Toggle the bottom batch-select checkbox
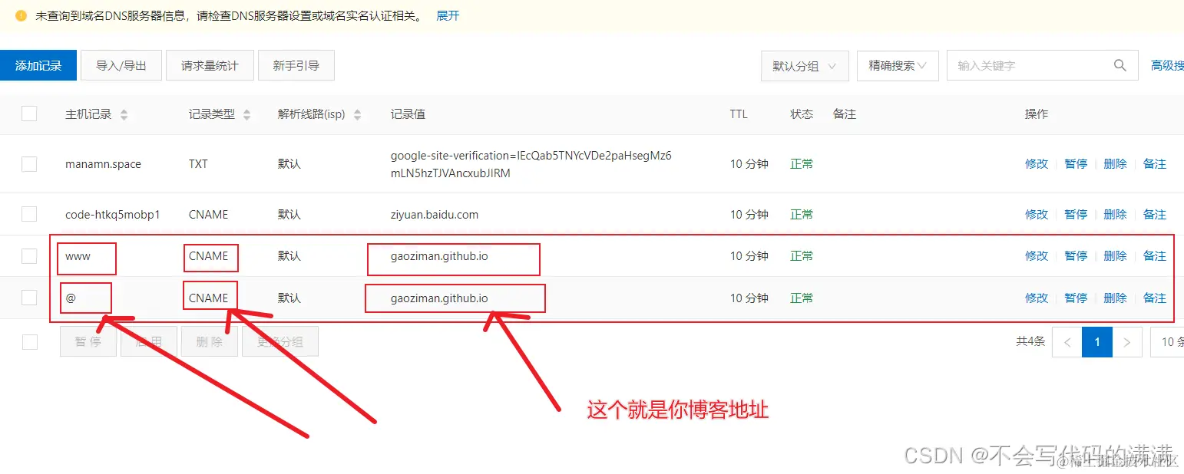The height and width of the screenshot is (474, 1184). pos(29,342)
